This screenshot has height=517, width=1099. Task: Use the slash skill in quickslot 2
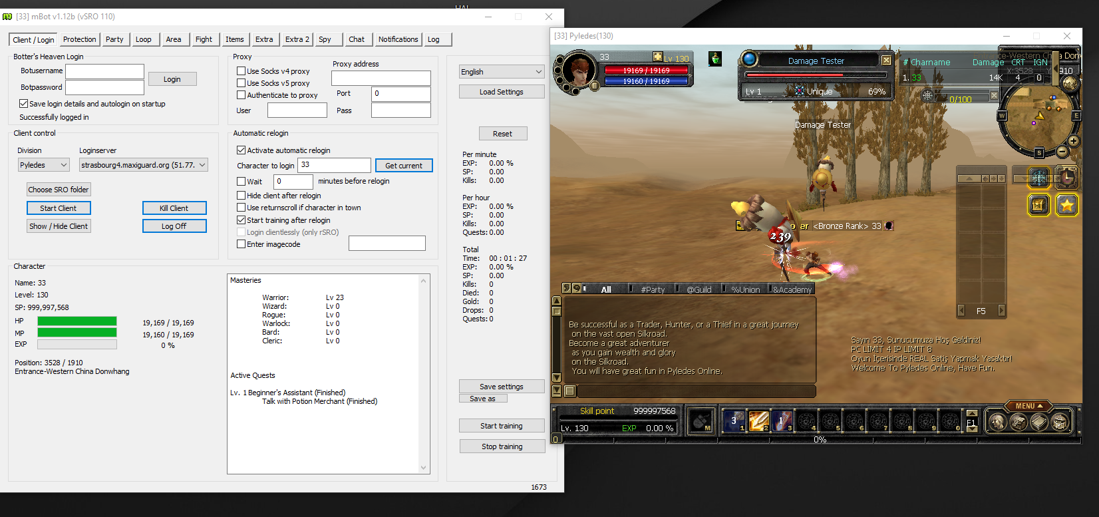pos(758,421)
